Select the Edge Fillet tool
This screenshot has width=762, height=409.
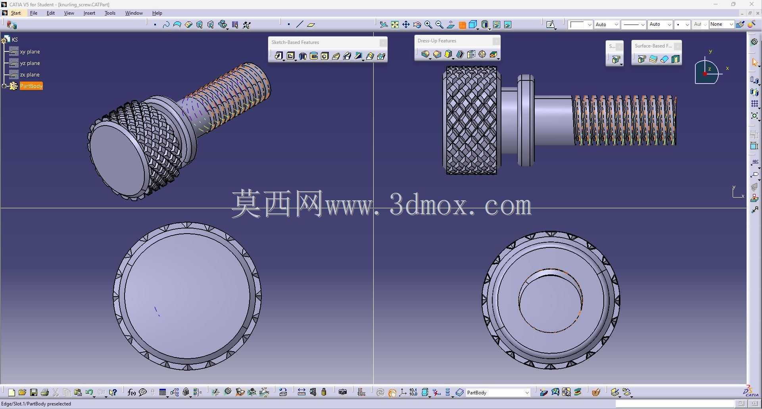[x=425, y=54]
